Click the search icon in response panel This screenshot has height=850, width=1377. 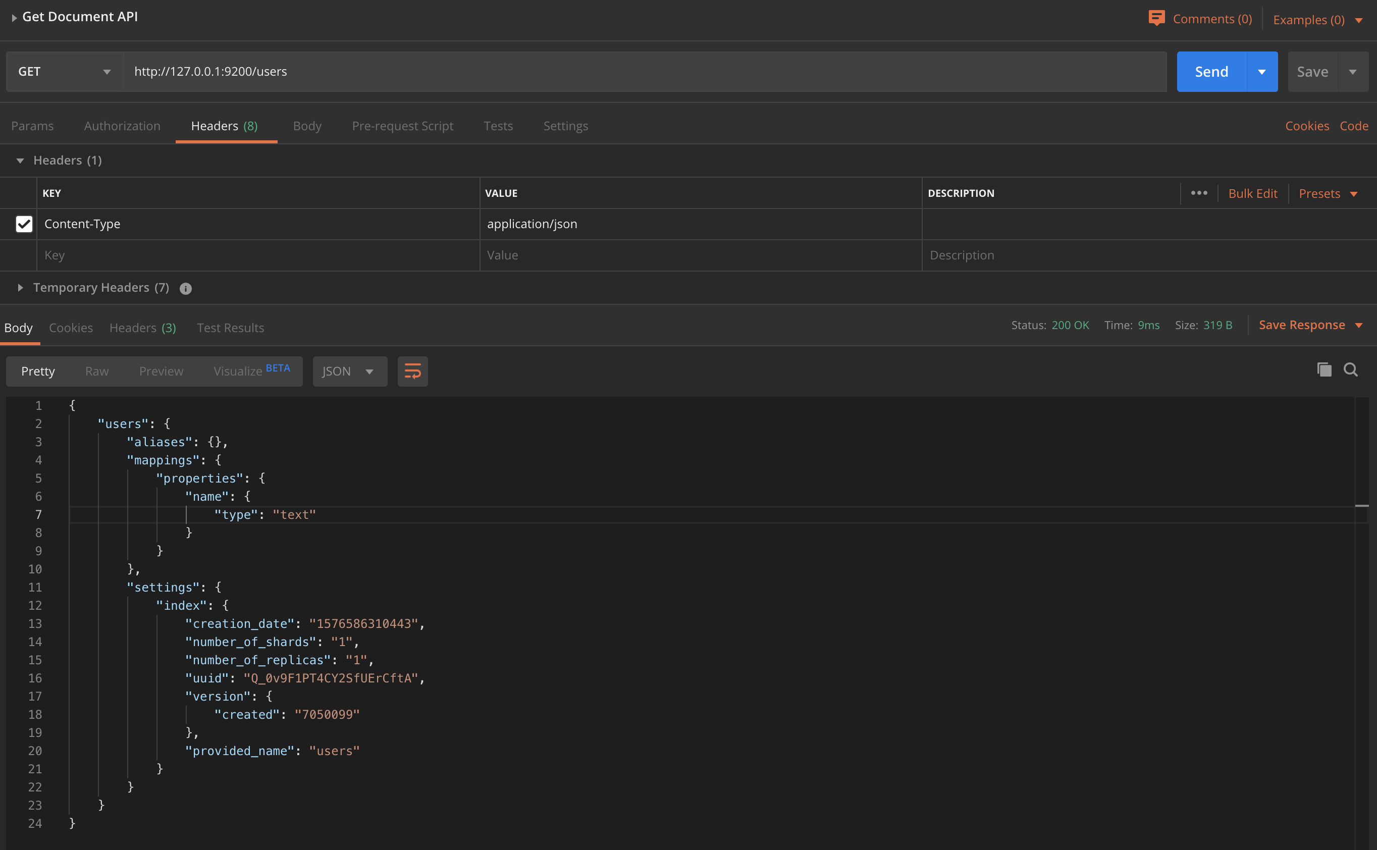[x=1351, y=371]
